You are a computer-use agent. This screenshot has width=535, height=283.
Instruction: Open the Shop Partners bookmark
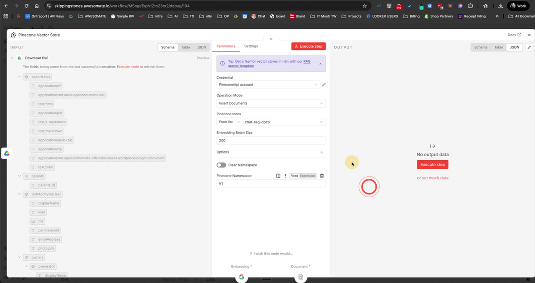[x=438, y=16]
